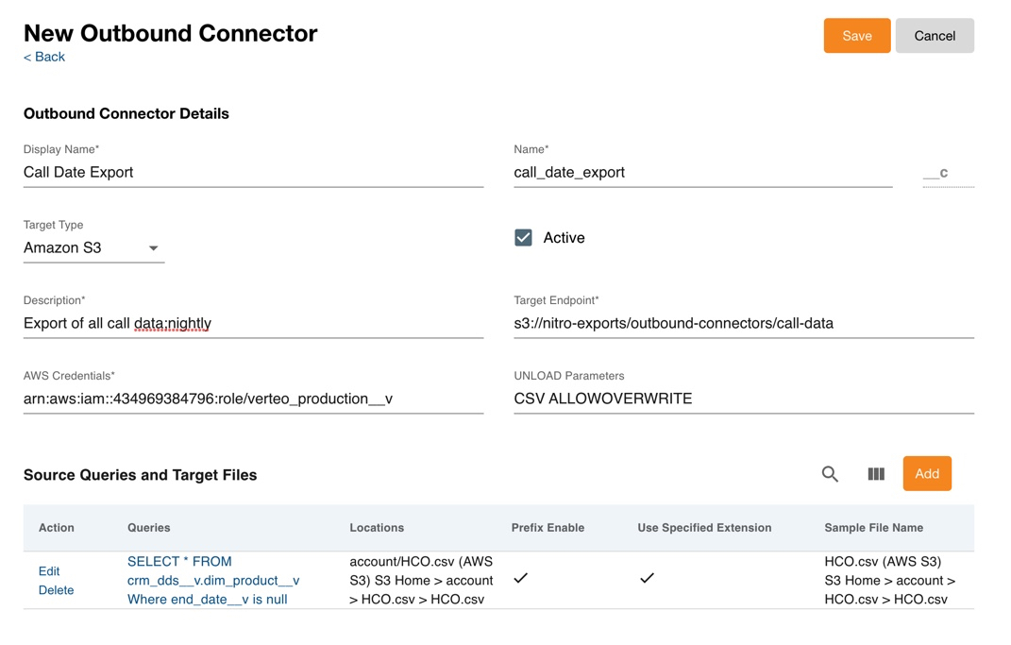1011x645 pixels.
Task: Select the Target Endpoint field
Action: [x=743, y=324]
